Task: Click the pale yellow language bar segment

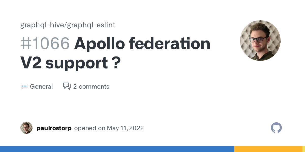Action: pyautogui.click(x=303, y=149)
